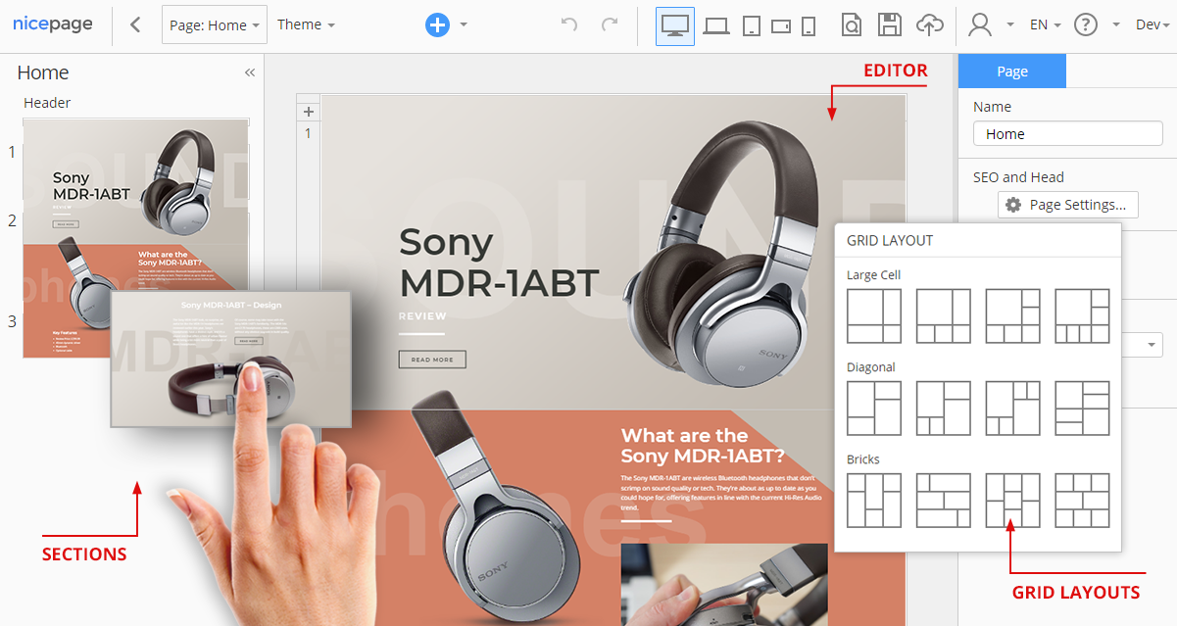This screenshot has height=626, width=1177.
Task: Click READ MORE button in the editor
Action: (x=432, y=360)
